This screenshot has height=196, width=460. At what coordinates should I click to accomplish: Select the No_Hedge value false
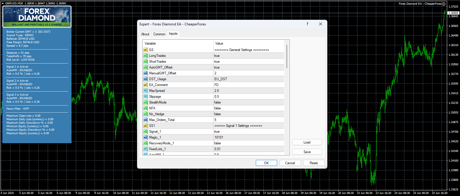(x=217, y=114)
